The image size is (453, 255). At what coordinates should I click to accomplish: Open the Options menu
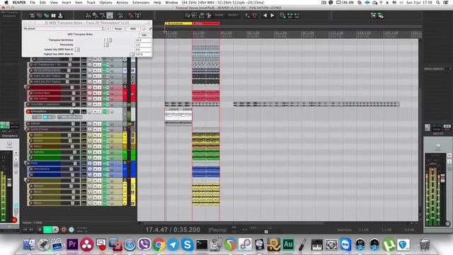[x=105, y=2]
